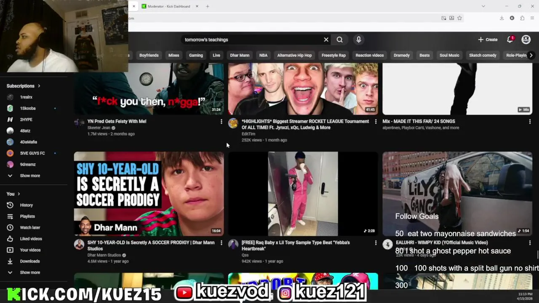Open the 1realrx channel subscription
The width and height of the screenshot is (539, 303).
point(34,97)
